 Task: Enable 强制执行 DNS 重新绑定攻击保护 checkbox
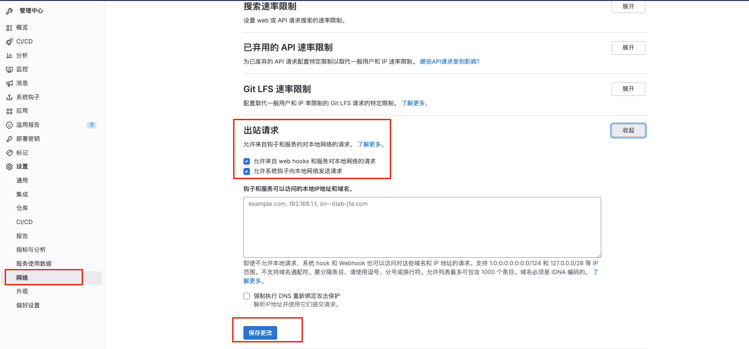247,296
